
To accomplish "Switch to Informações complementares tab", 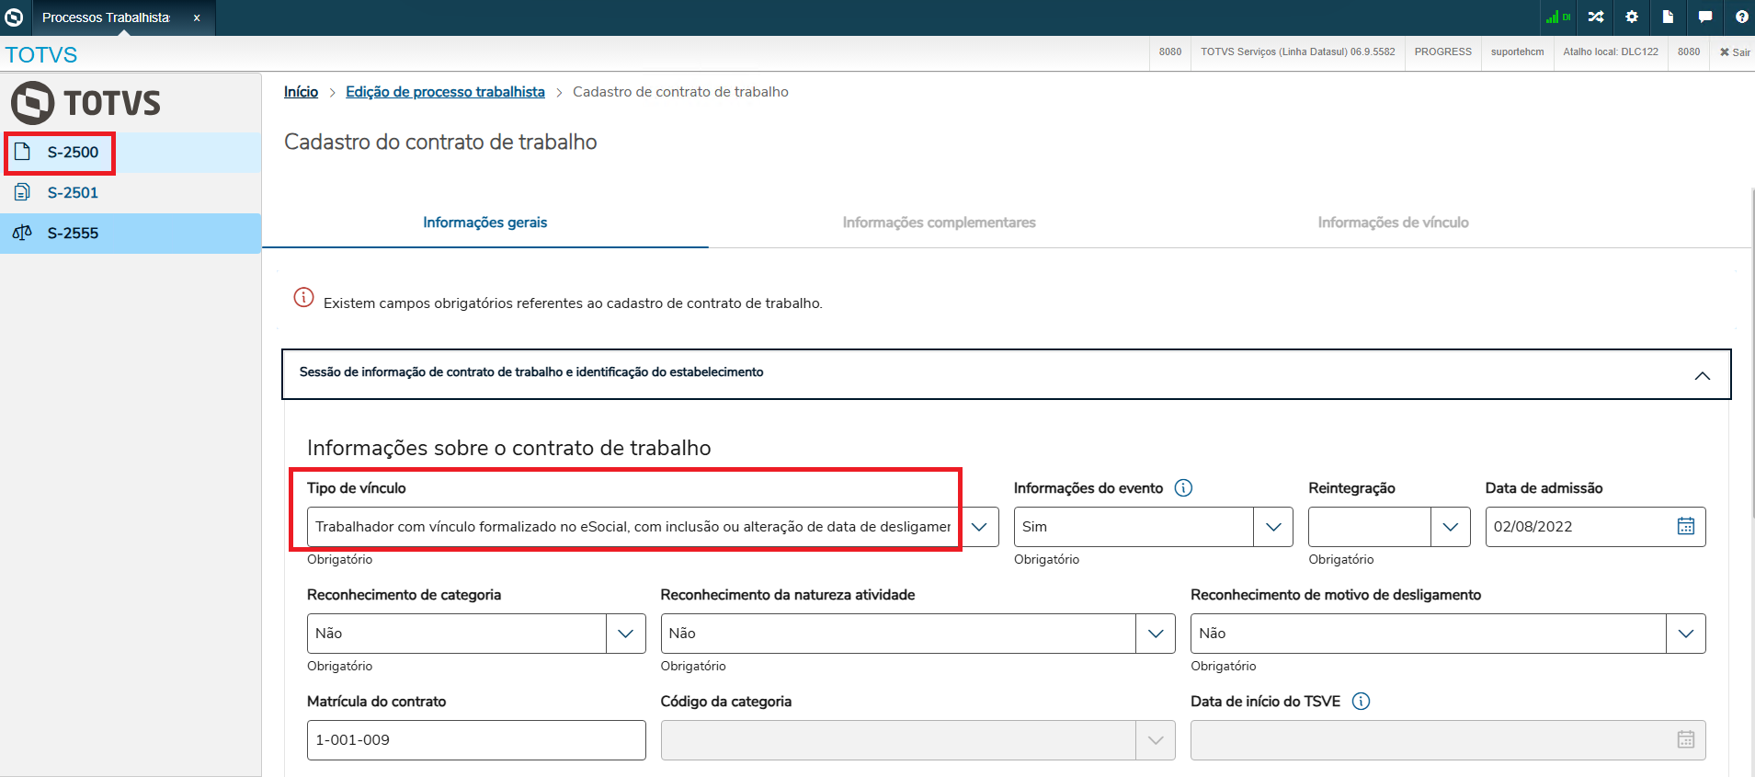I will pyautogui.click(x=939, y=223).
